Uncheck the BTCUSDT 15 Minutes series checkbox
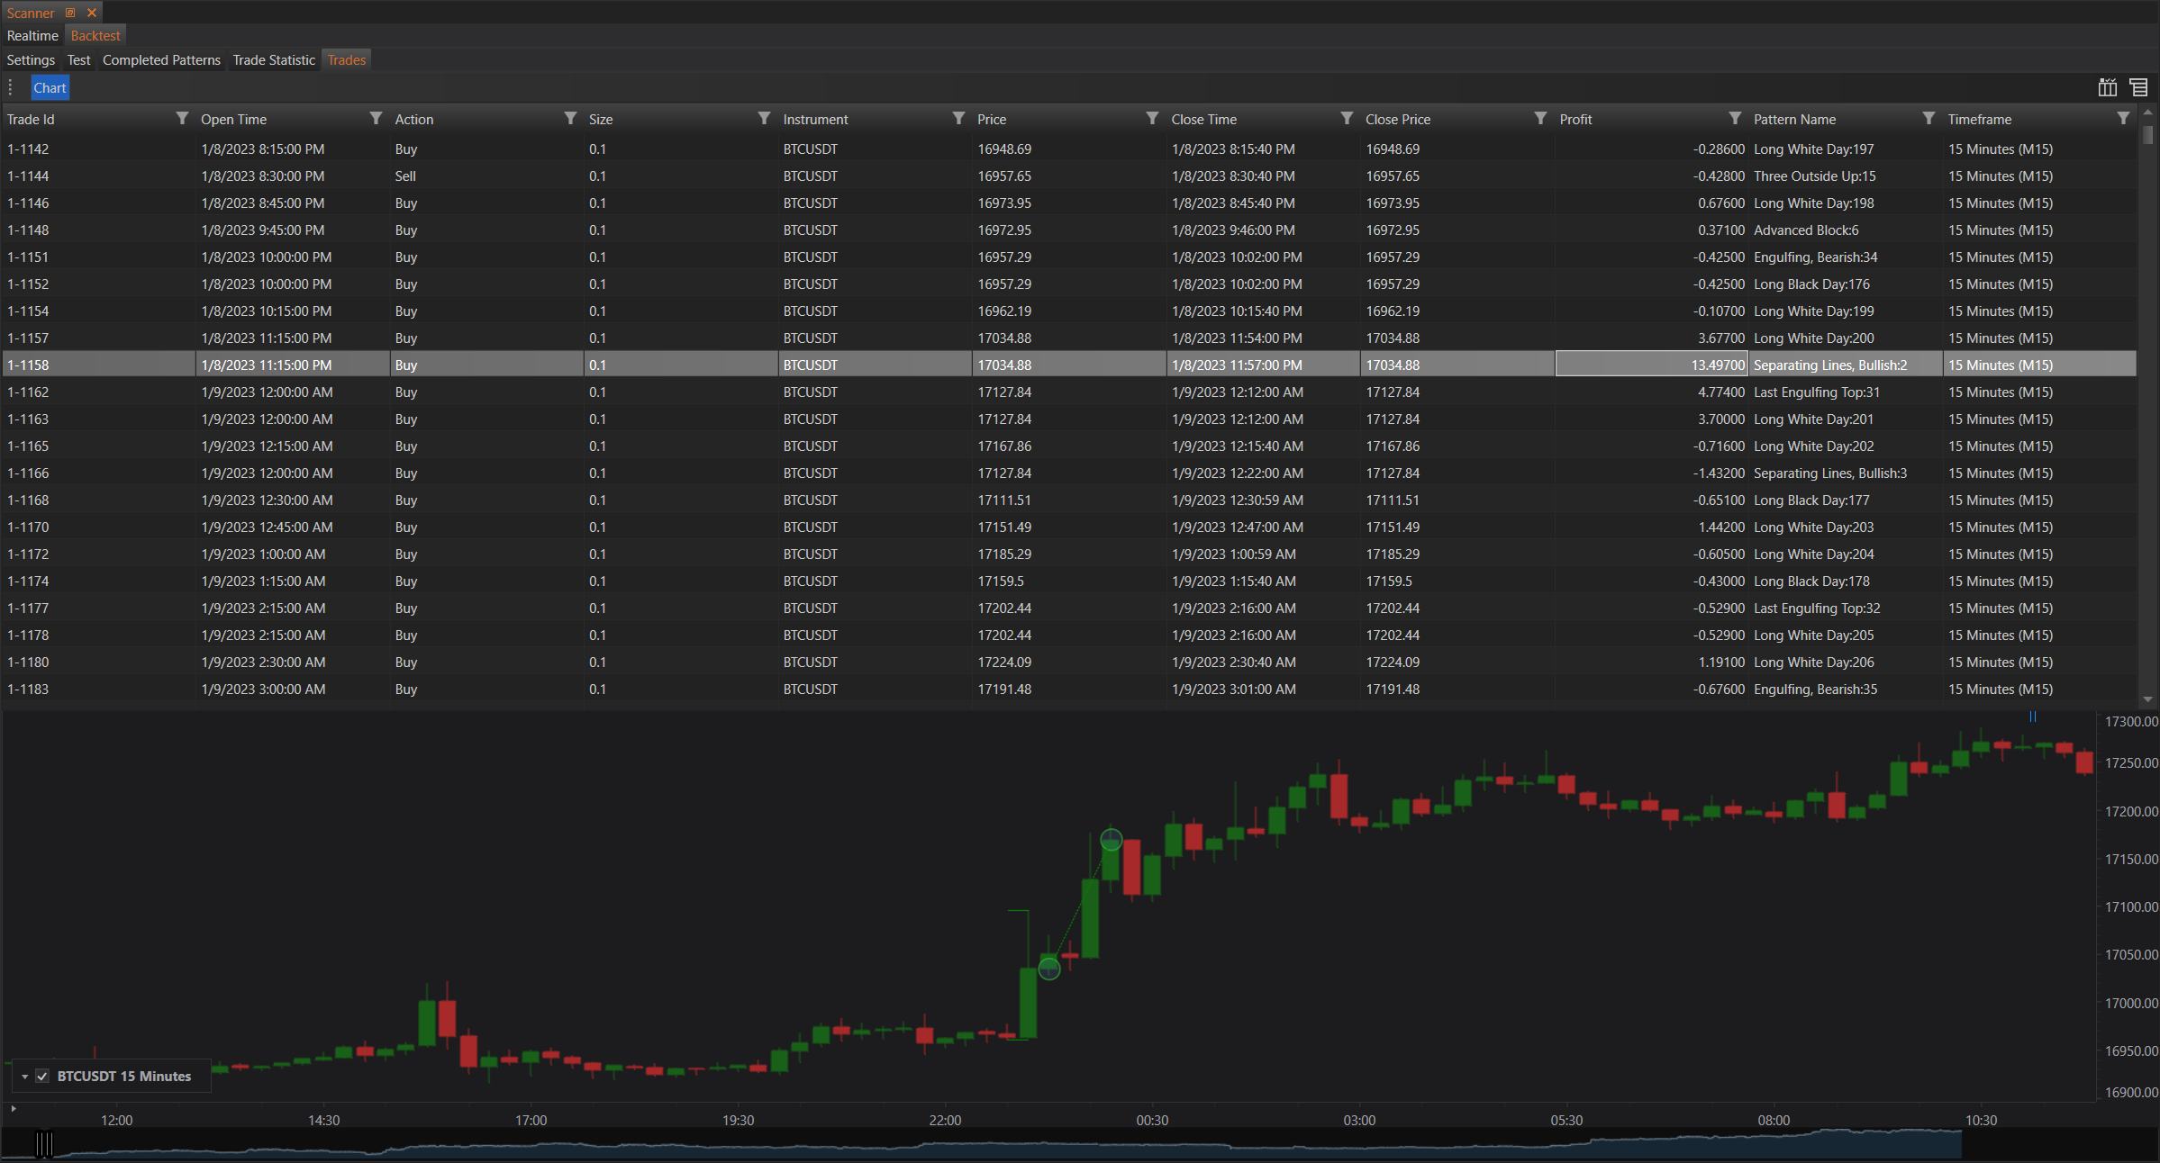2160x1163 pixels. 42,1077
